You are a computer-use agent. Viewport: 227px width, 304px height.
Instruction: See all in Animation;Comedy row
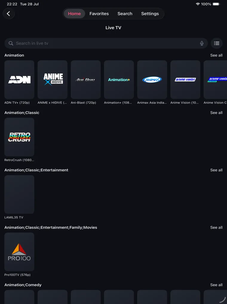pos(216,285)
